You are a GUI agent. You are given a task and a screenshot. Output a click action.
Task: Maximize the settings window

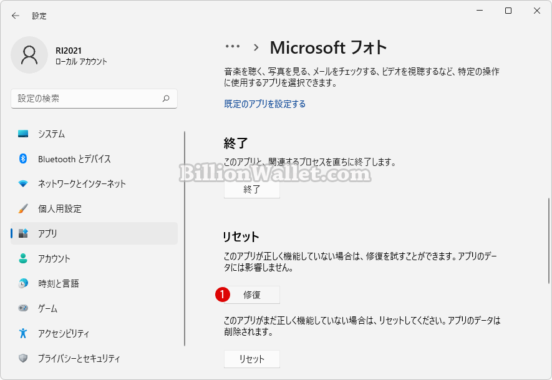508,11
